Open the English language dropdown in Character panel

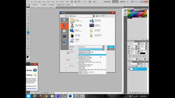point(137,59)
